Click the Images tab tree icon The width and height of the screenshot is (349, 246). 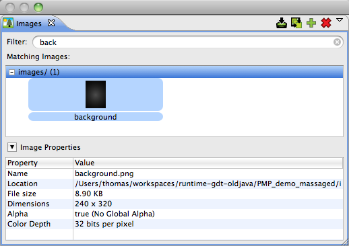tap(8, 23)
